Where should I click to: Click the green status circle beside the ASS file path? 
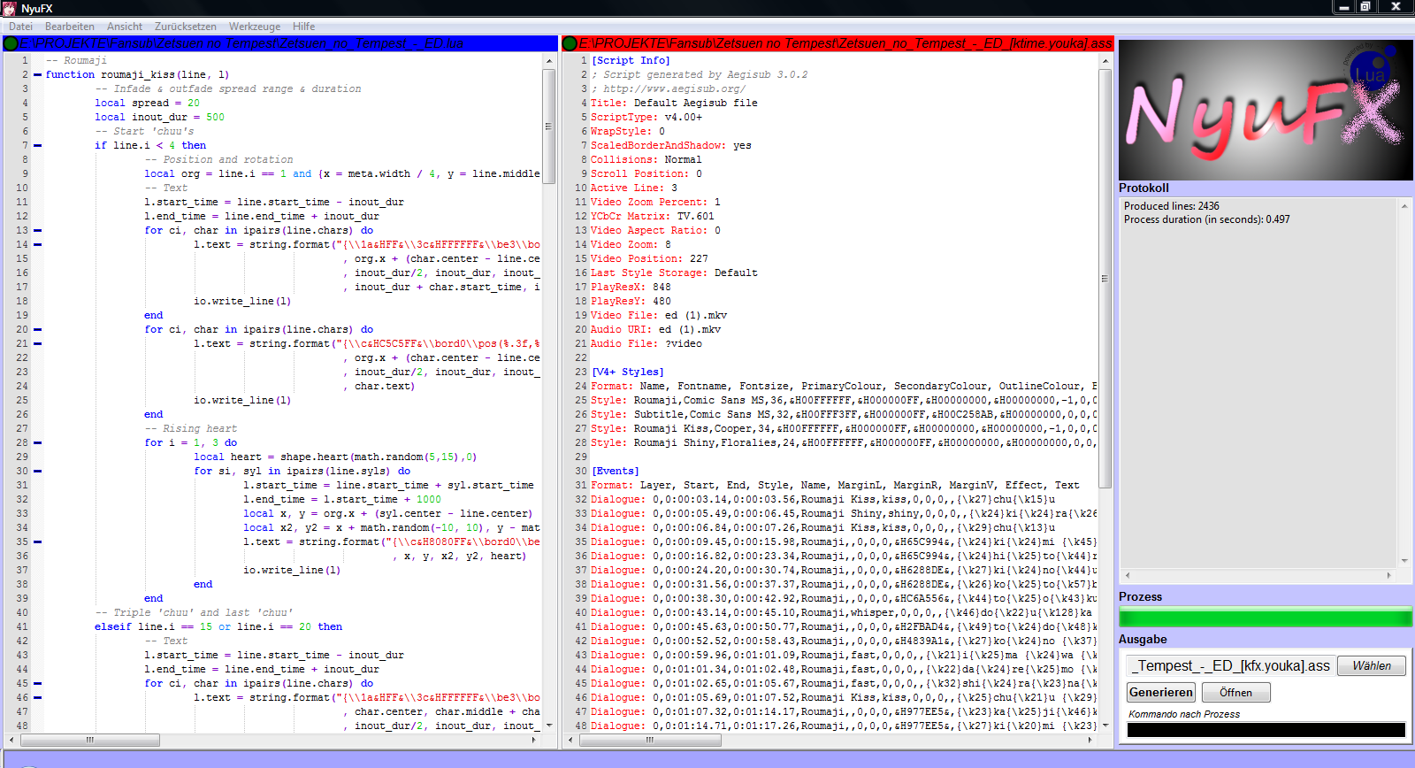pyautogui.click(x=570, y=43)
